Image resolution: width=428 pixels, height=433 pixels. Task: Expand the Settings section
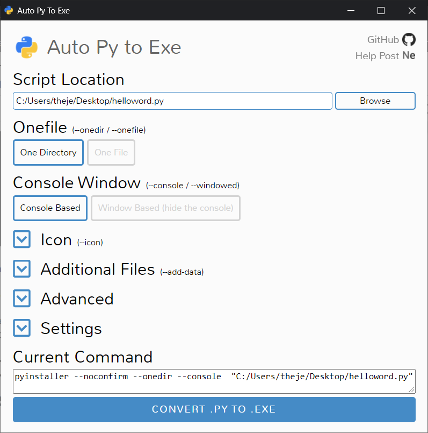(x=22, y=328)
